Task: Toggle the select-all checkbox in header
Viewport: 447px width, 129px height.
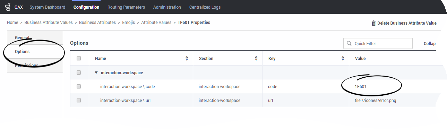Action: (79, 59)
